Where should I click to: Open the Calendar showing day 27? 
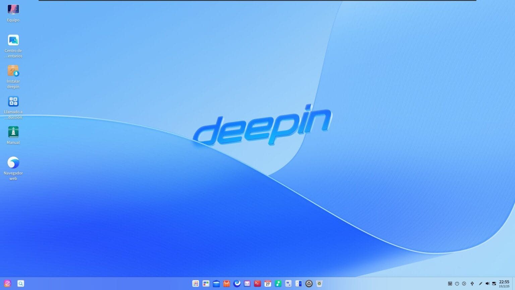[268, 283]
